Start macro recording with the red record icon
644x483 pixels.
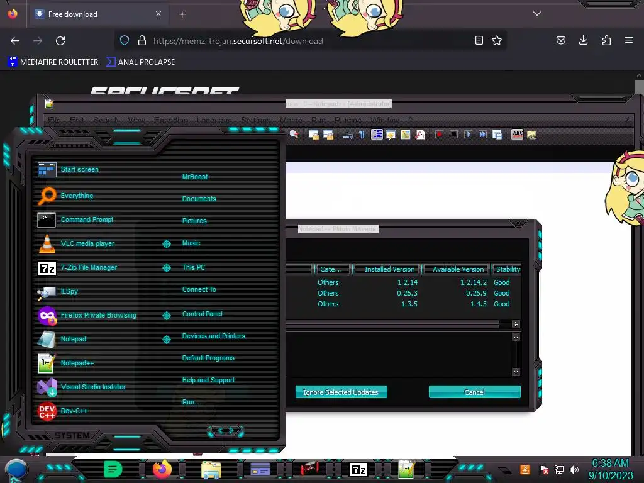pyautogui.click(x=439, y=135)
